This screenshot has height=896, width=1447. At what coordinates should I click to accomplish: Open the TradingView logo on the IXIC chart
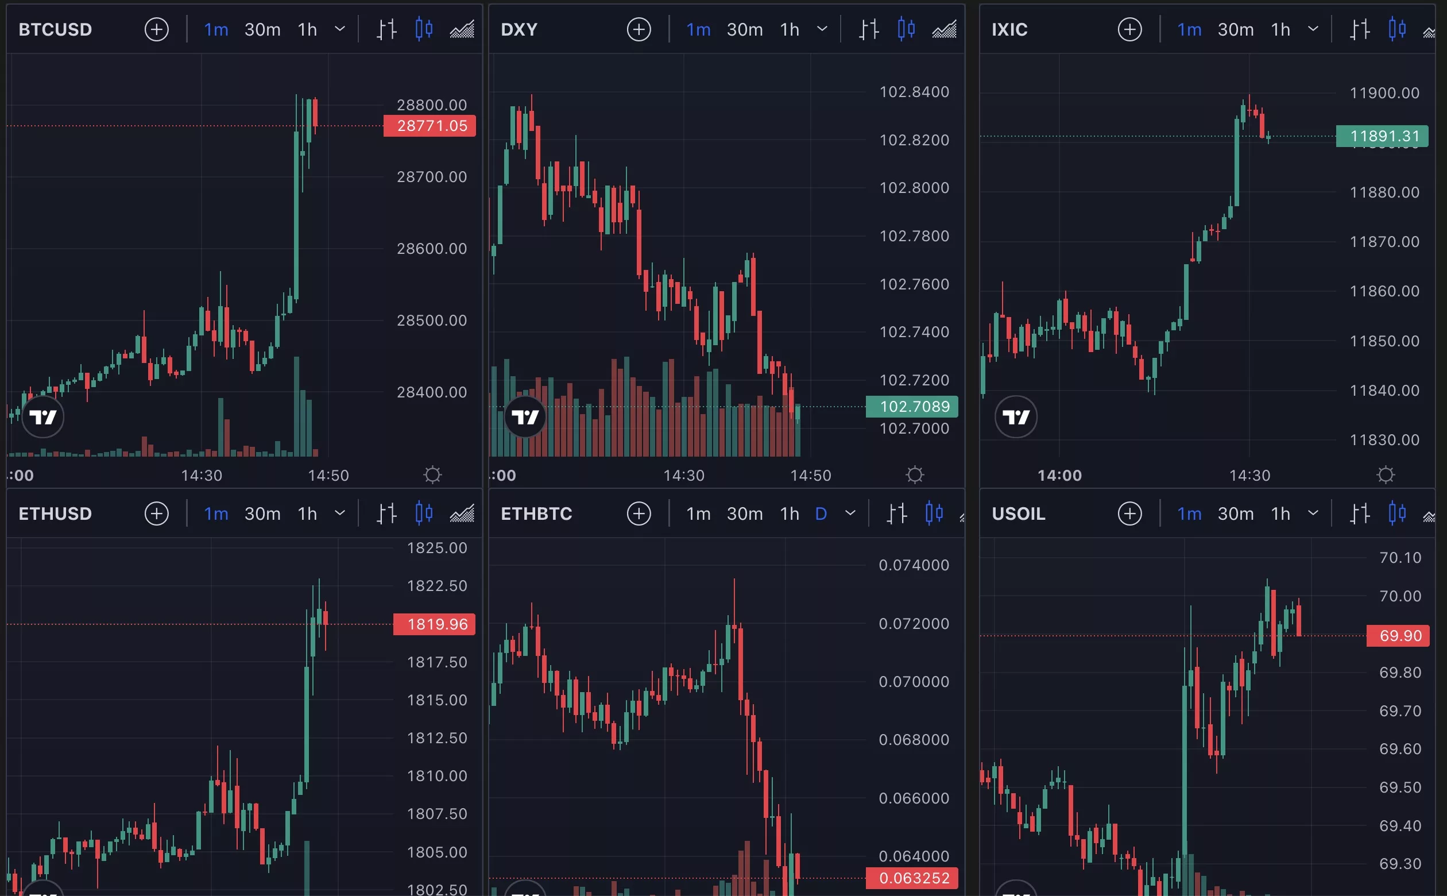(x=1016, y=416)
